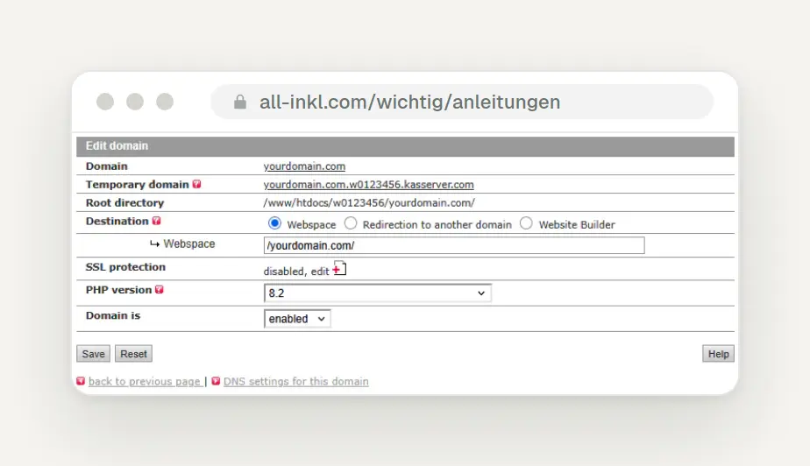
Task: Click the SSL protection label
Action: (125, 267)
